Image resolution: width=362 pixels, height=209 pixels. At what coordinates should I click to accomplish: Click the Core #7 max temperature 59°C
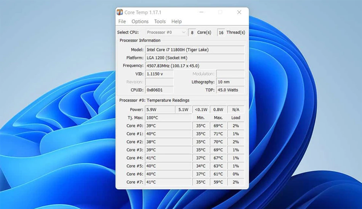[218, 182]
